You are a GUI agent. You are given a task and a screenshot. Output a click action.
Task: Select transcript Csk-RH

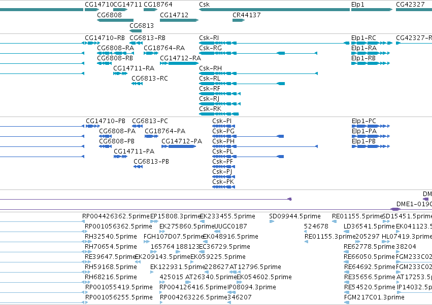(x=211, y=68)
